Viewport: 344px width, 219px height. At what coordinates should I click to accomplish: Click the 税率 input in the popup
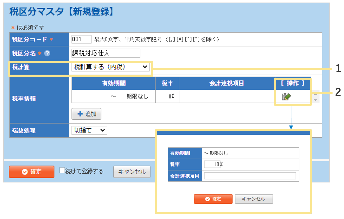[x=211, y=164]
